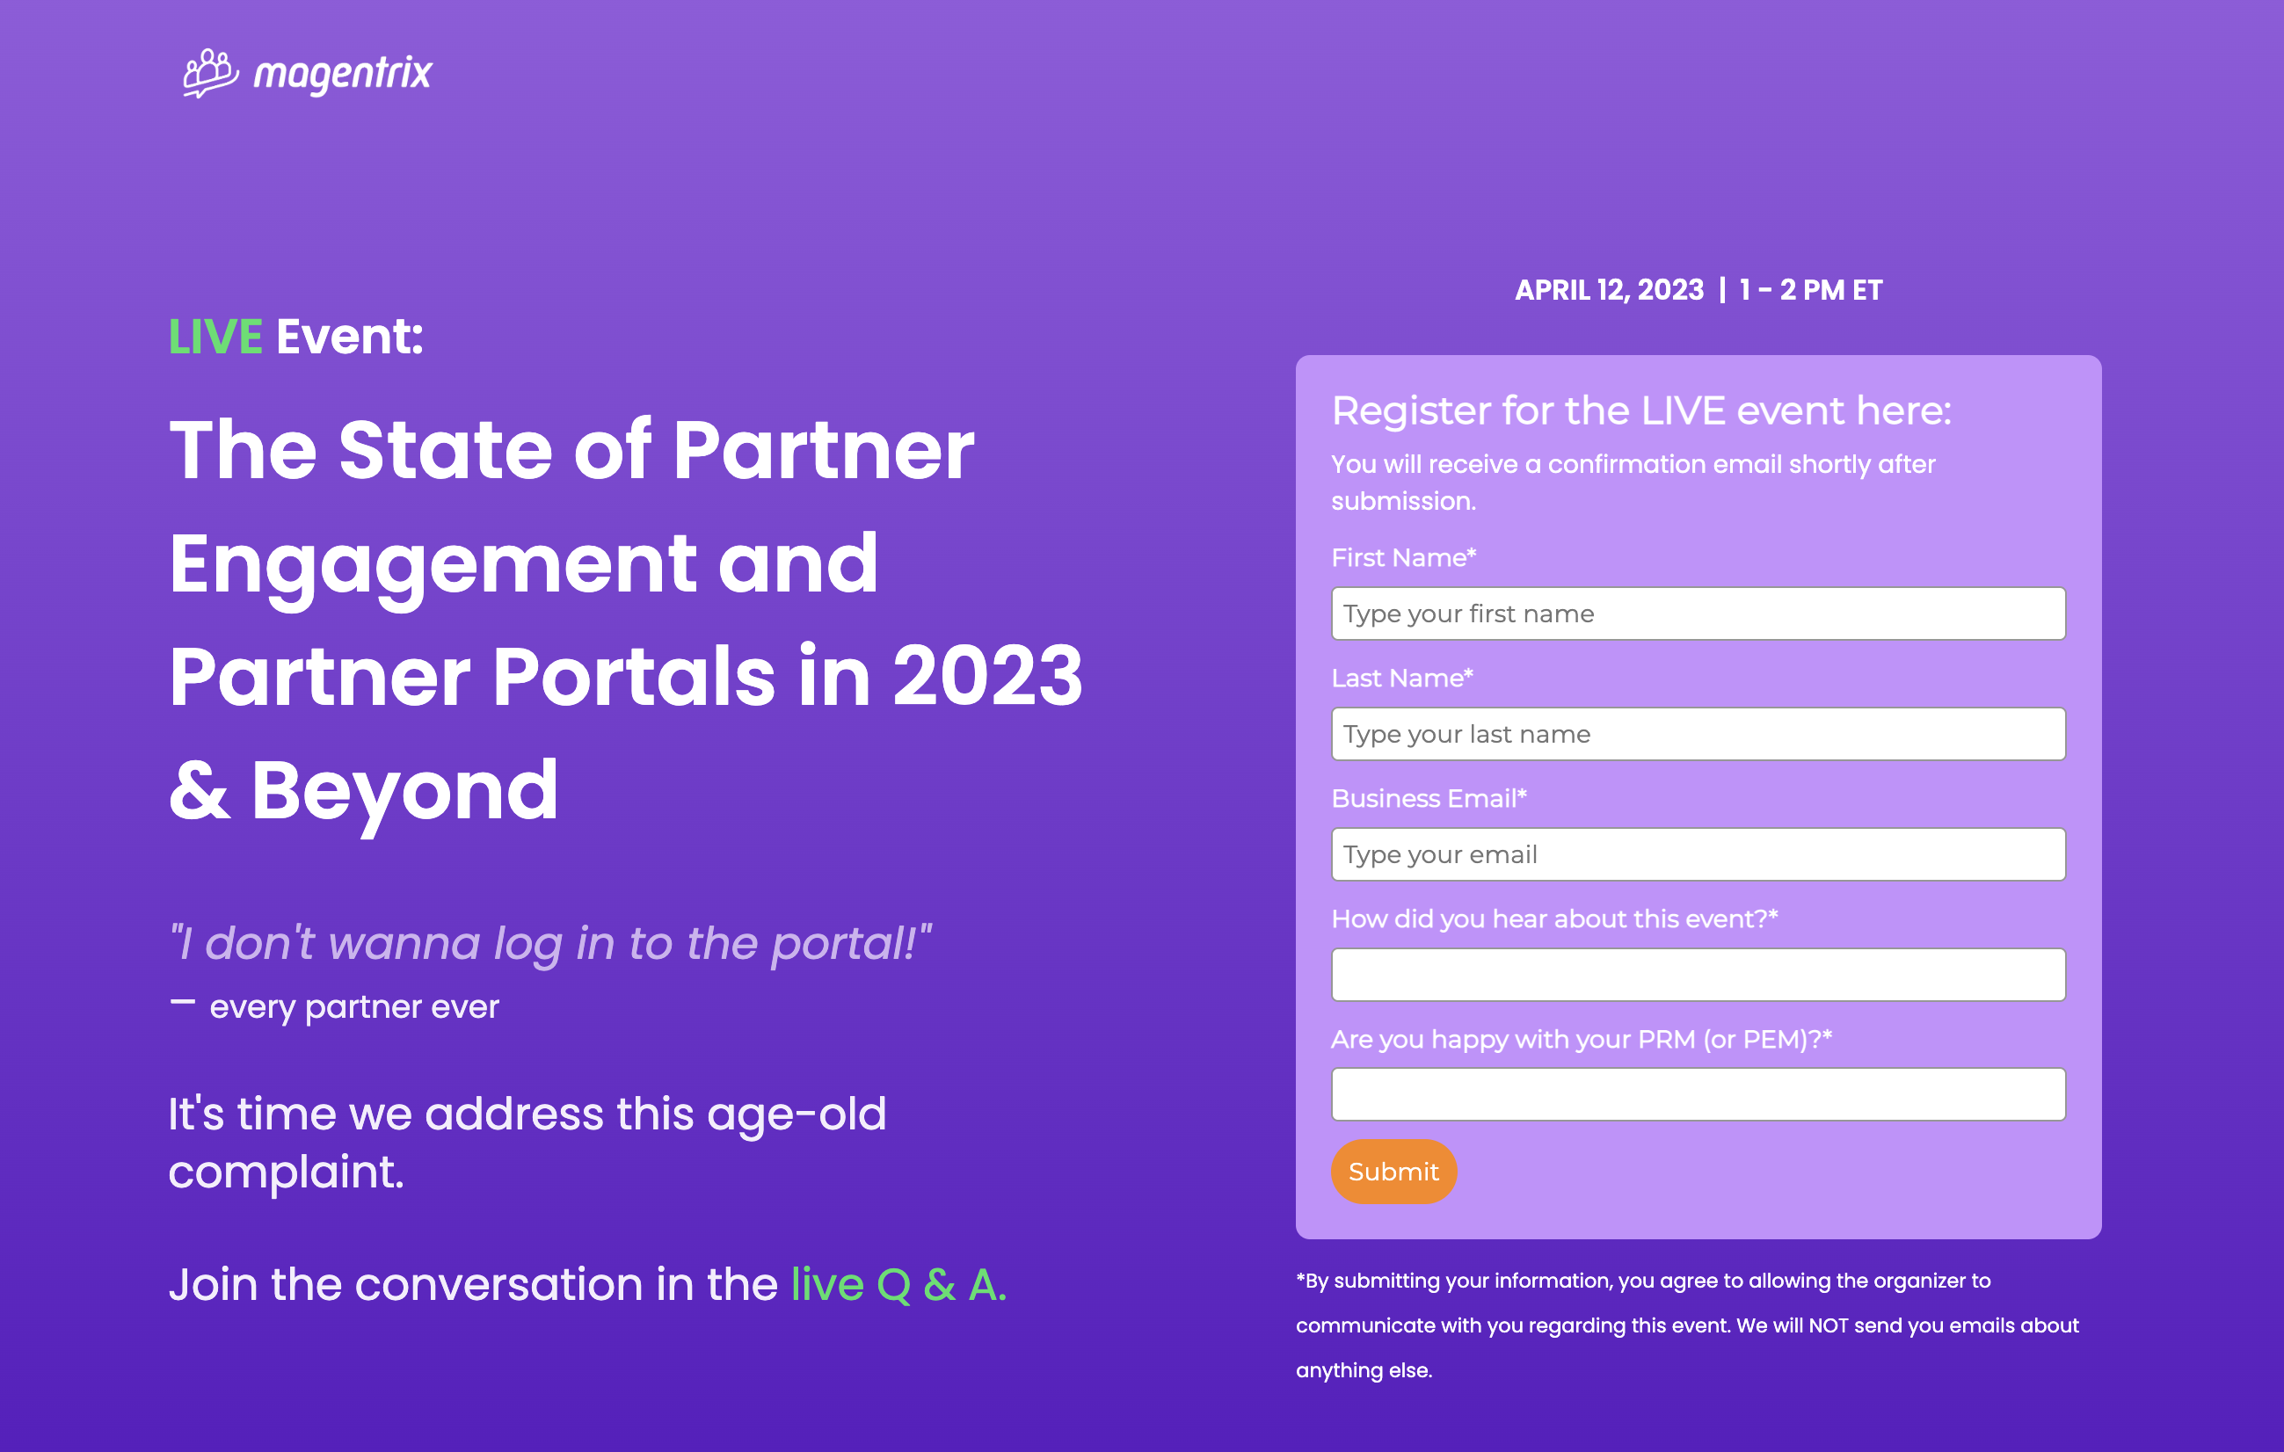The height and width of the screenshot is (1452, 2284).
Task: Expand the PRM satisfaction dropdown field
Action: coord(1698,1094)
